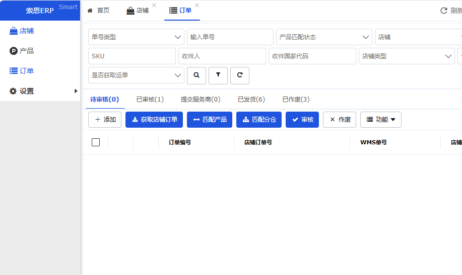Click the 索恩ERP logo title
Viewport: 462px width, 275px height.
[x=40, y=11]
